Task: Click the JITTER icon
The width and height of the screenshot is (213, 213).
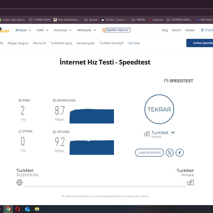Action: point(20,131)
